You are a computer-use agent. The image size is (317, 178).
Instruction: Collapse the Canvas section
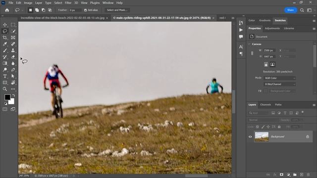[250, 44]
